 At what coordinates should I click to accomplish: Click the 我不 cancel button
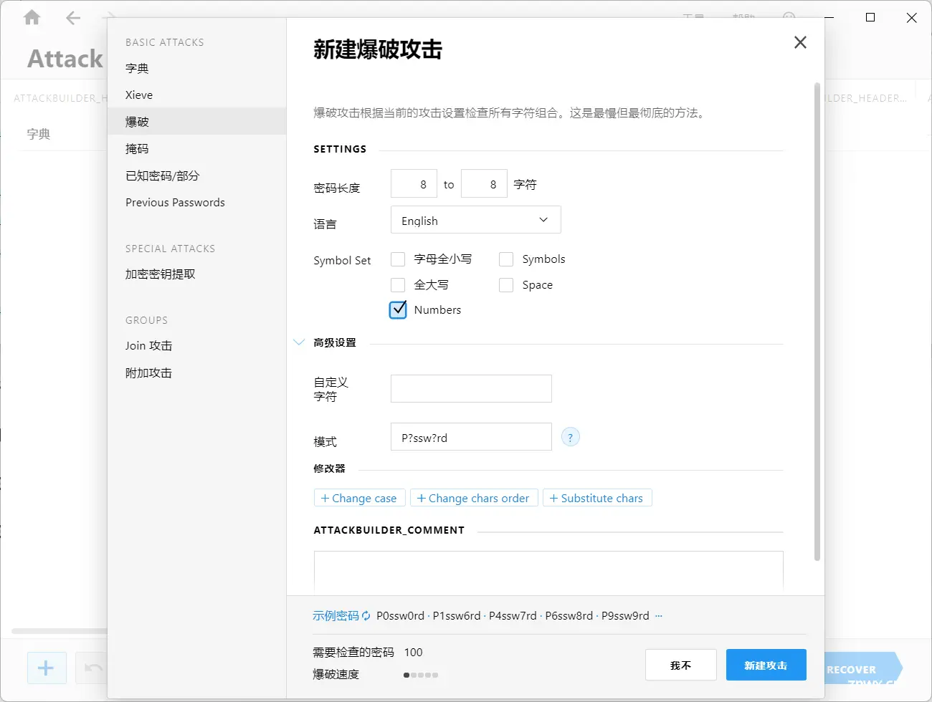pyautogui.click(x=680, y=665)
